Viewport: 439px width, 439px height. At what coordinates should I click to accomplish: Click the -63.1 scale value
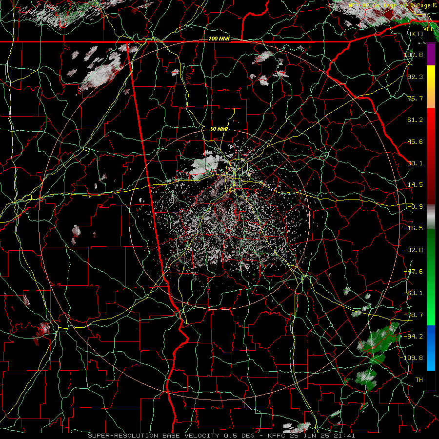414,293
